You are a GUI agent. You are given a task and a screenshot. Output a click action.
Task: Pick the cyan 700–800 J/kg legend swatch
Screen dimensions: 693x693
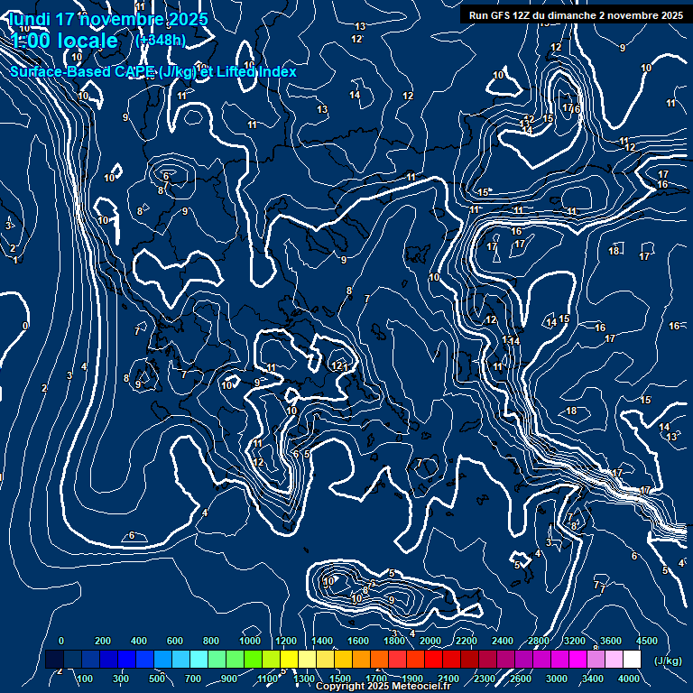pyautogui.click(x=199, y=659)
